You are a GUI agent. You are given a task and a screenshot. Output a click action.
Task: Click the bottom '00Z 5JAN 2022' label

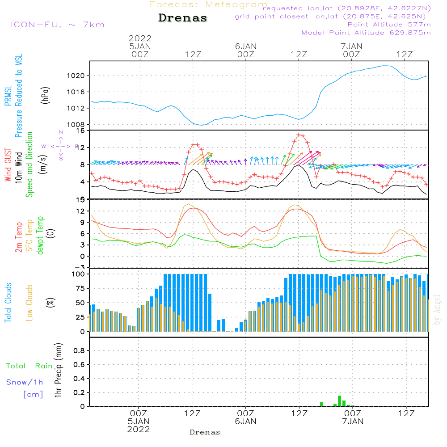click(139, 422)
